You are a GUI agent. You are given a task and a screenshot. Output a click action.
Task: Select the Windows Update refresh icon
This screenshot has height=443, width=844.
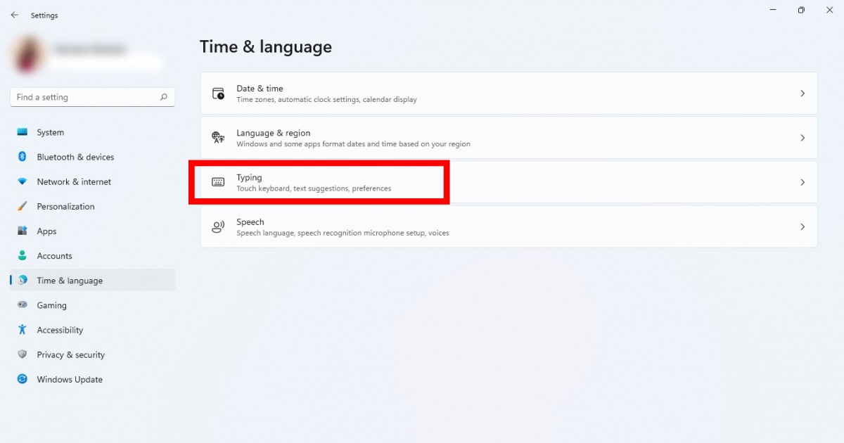[23, 379]
